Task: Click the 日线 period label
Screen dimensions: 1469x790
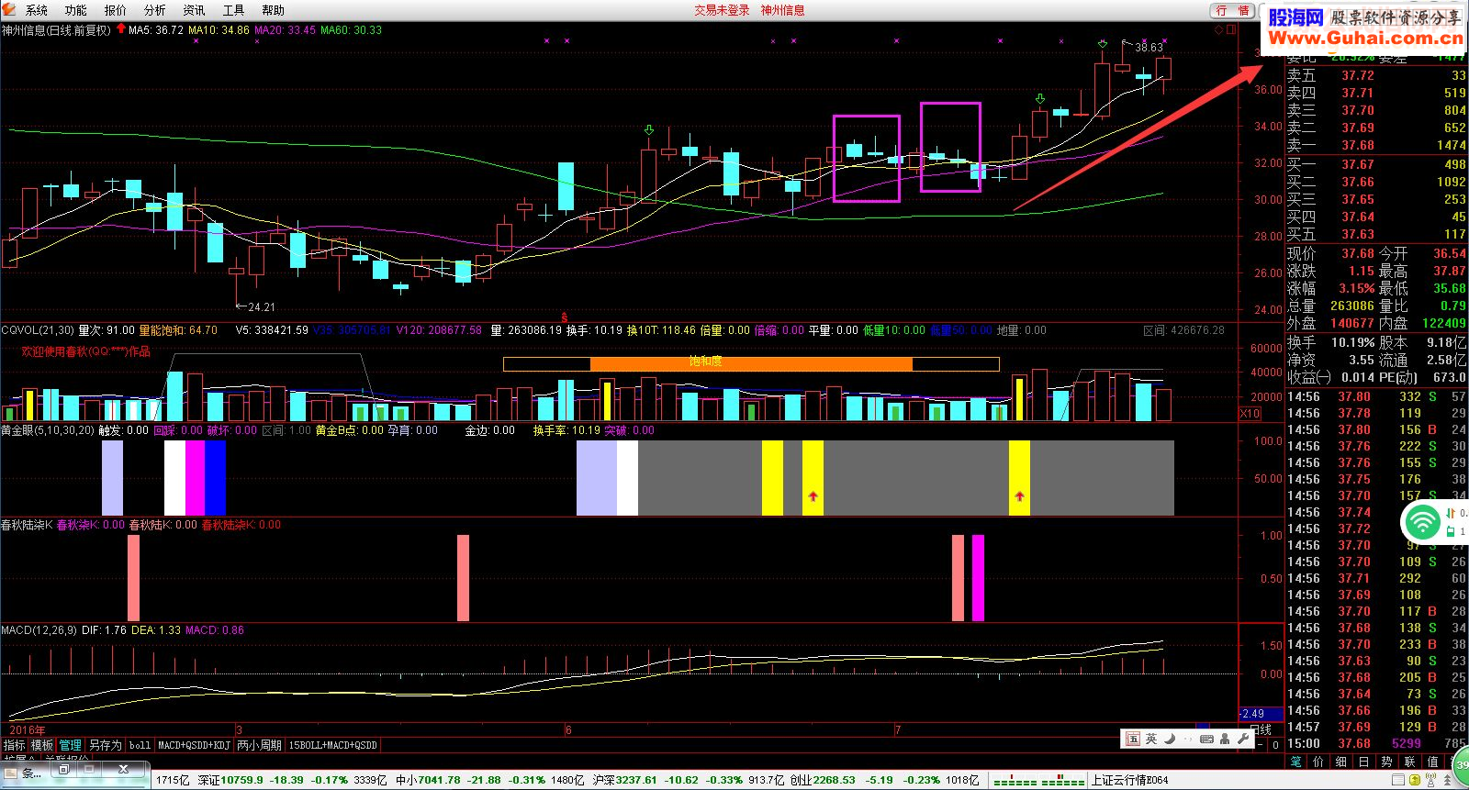Action: pyautogui.click(x=1261, y=729)
